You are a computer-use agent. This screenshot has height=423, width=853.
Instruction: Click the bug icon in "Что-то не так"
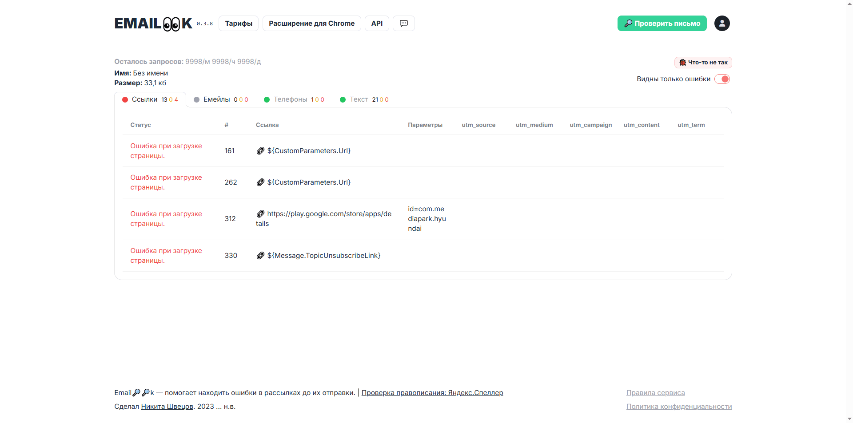683,63
